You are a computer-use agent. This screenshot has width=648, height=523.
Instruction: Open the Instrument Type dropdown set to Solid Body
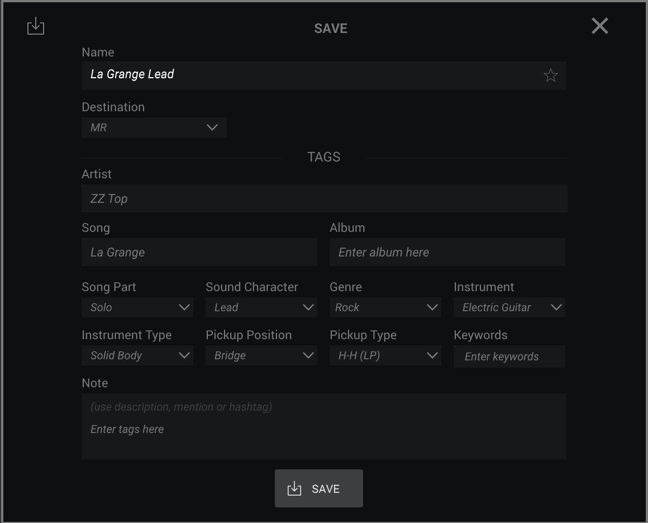(137, 355)
